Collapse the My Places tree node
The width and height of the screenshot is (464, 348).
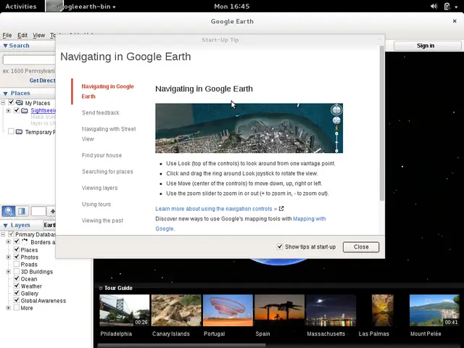[3, 103]
